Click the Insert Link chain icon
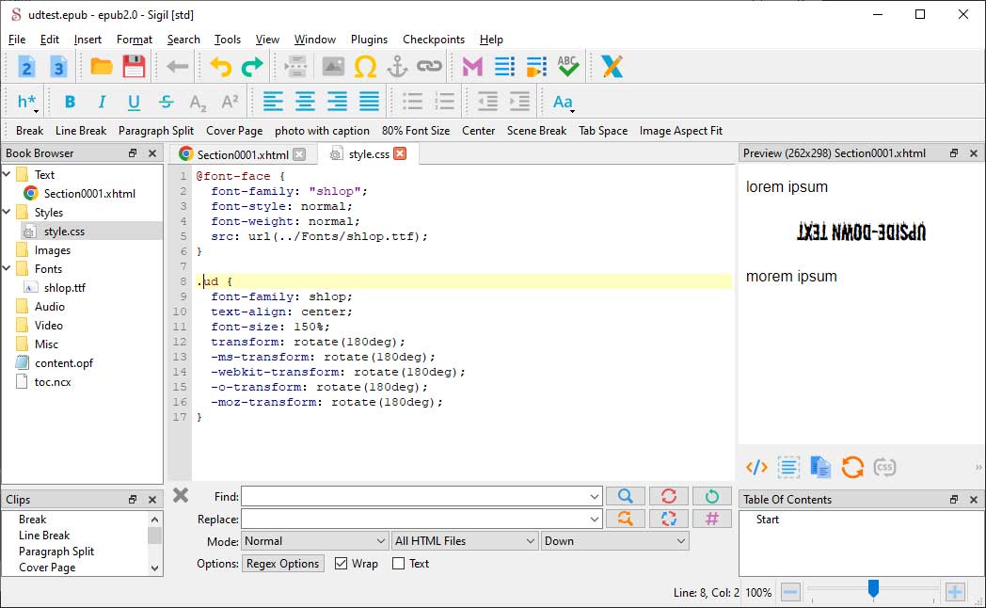The height and width of the screenshot is (608, 986). tap(429, 67)
